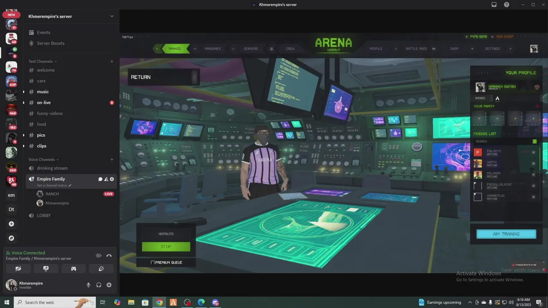Open Chrome from the taskbar

tap(159, 302)
